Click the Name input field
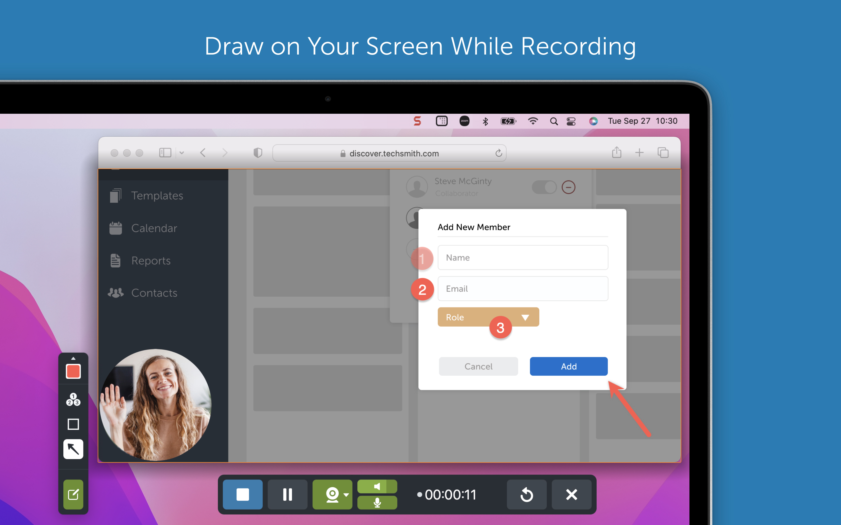841x525 pixels. tap(523, 257)
